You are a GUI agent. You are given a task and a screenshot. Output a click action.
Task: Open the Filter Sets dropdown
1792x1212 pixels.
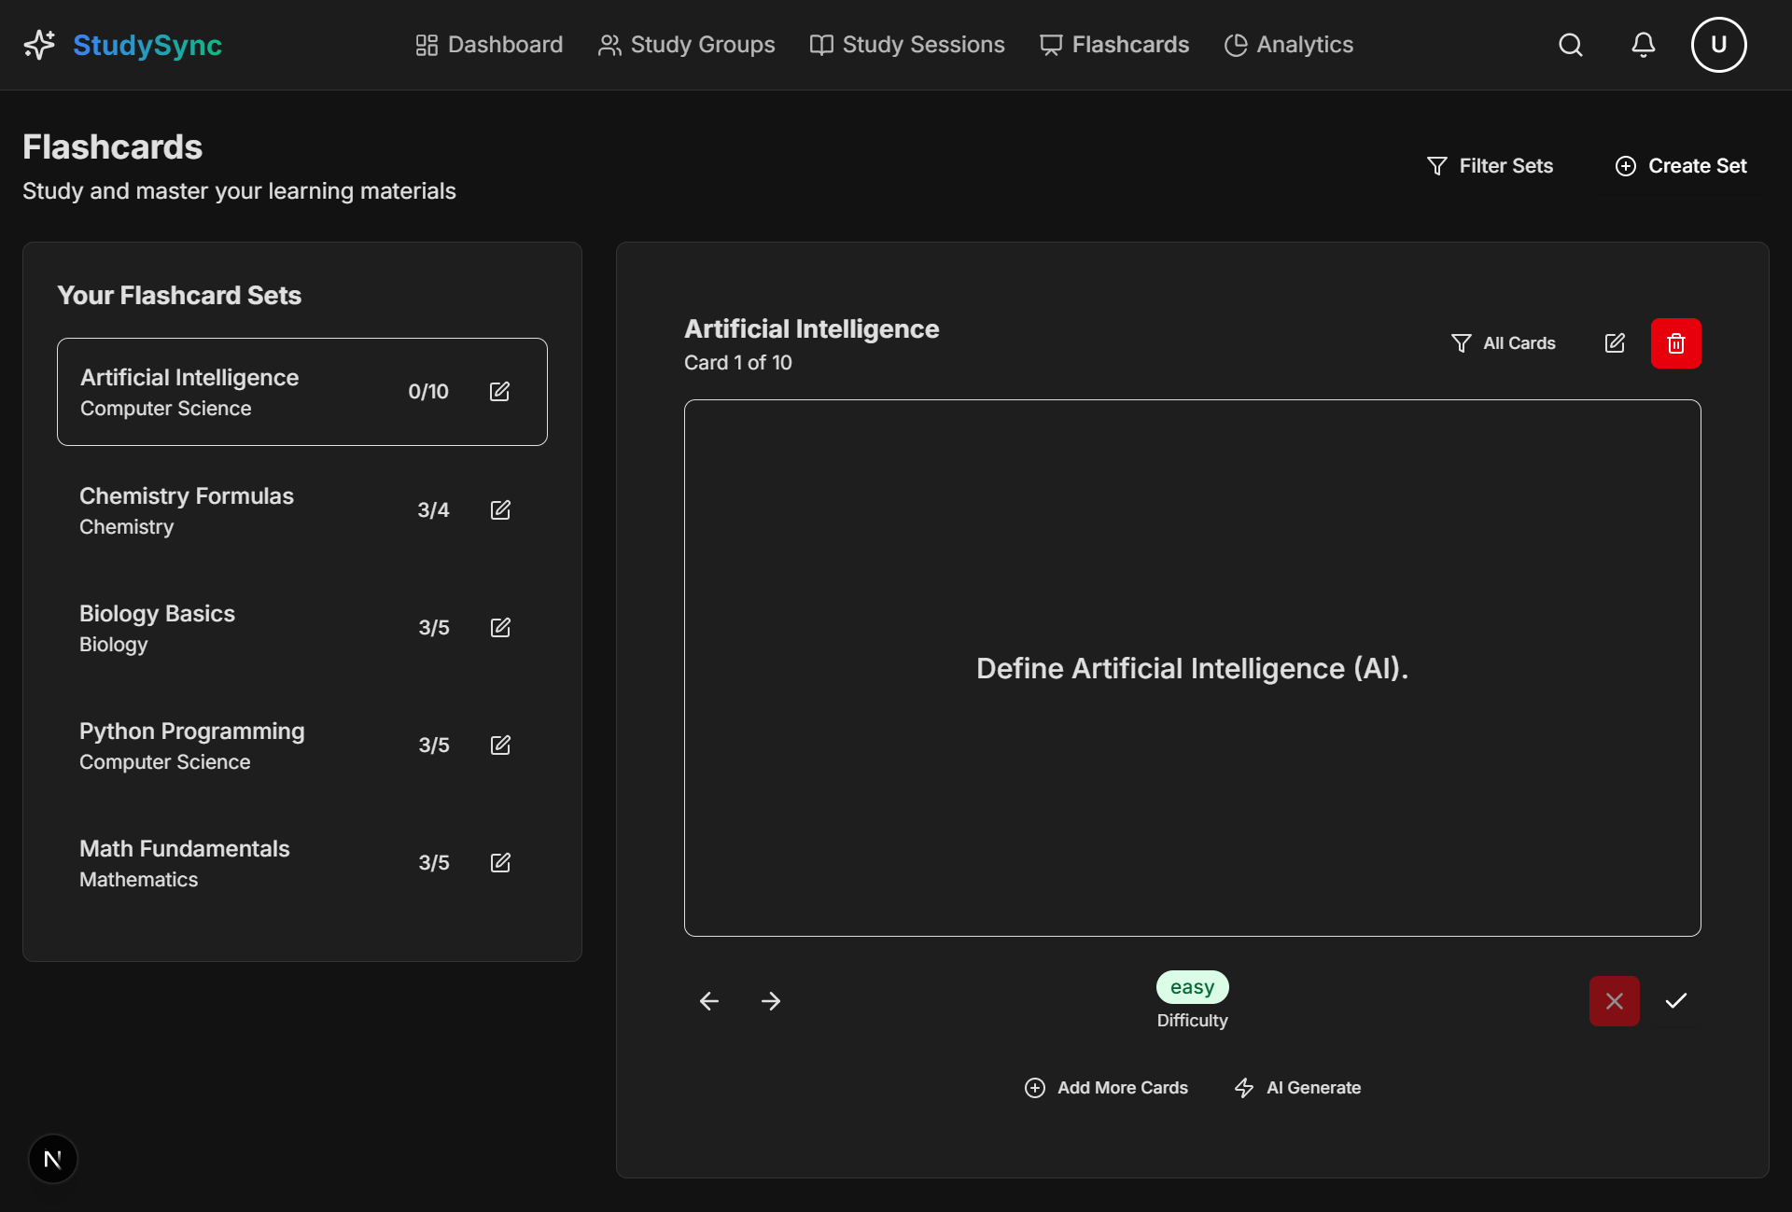tap(1490, 166)
